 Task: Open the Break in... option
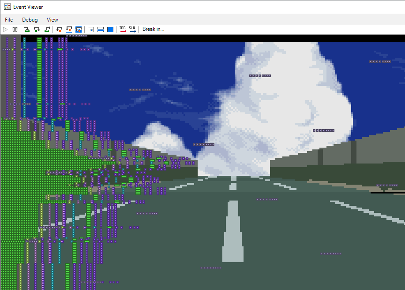pyautogui.click(x=153, y=29)
